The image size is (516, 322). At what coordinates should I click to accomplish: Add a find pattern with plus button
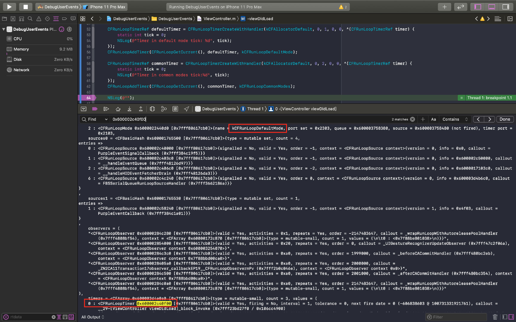[423, 119]
